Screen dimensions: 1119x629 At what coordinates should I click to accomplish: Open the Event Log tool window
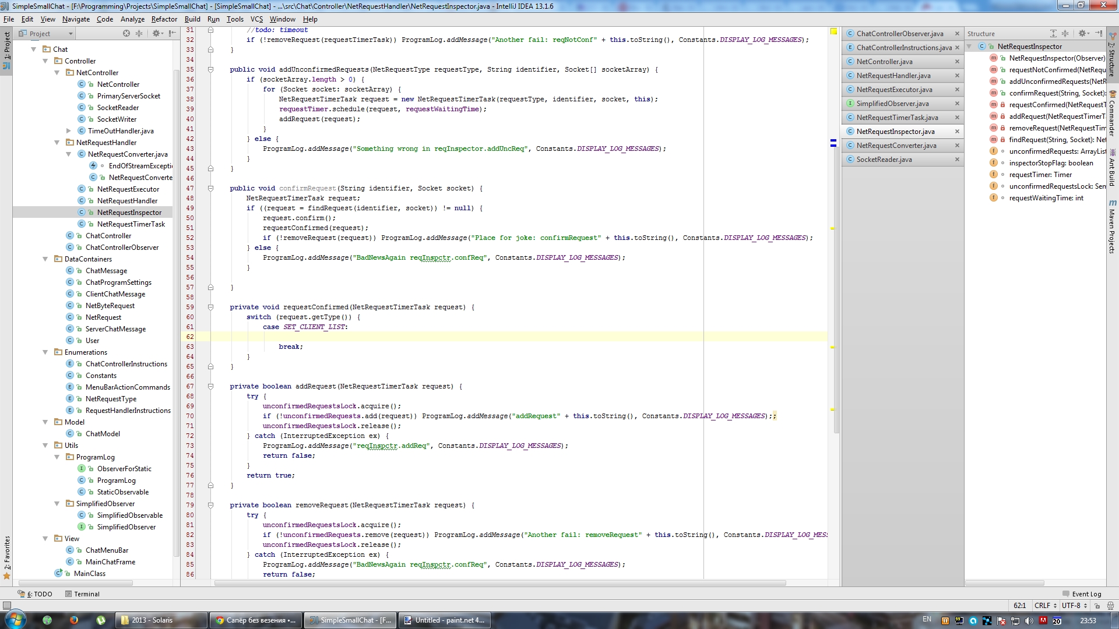click(x=1082, y=594)
